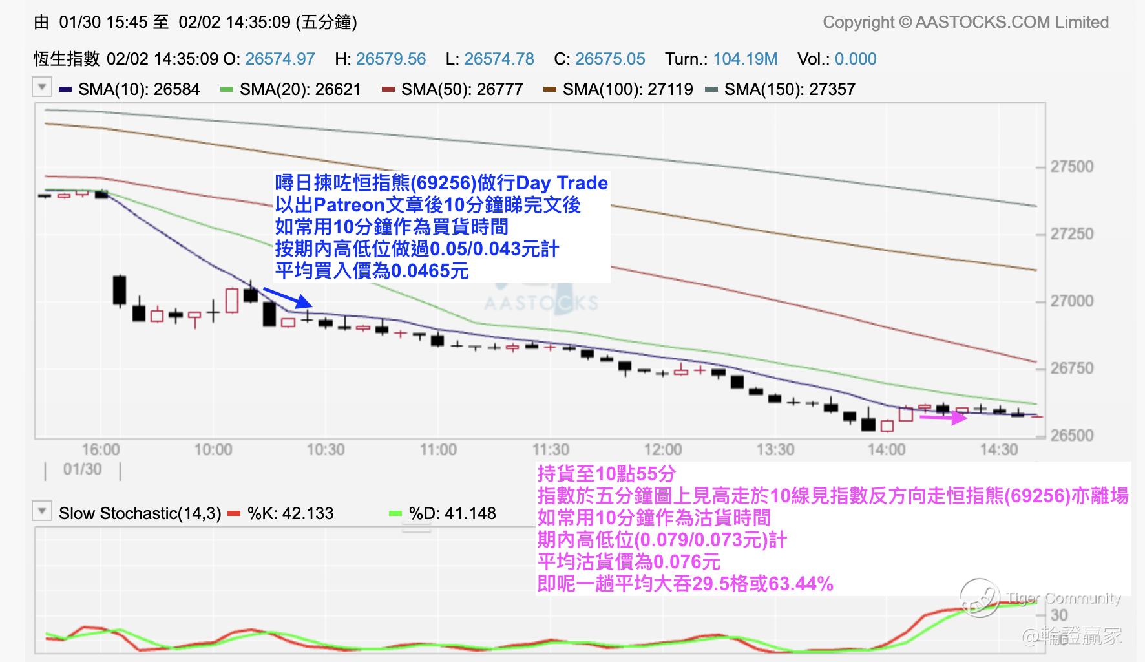Select the SMA(20): 26621 legend label
This screenshot has width=1145, height=662.
300,89
